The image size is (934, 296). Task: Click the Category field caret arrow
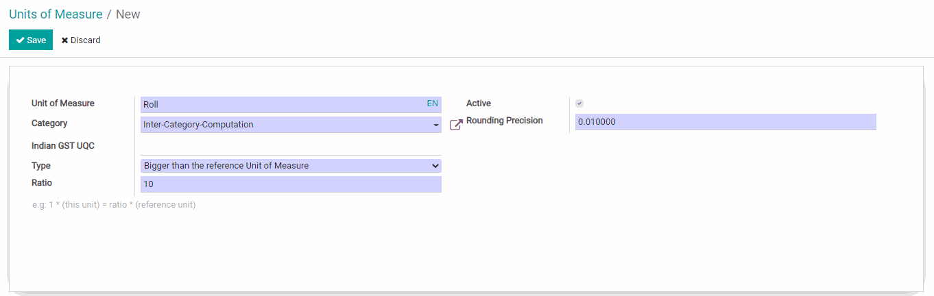coord(436,125)
